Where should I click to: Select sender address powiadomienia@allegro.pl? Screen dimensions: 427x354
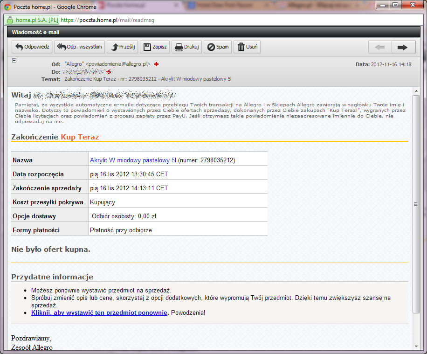[118, 64]
